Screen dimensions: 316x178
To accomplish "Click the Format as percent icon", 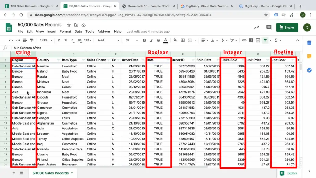I will coord(65,40).
